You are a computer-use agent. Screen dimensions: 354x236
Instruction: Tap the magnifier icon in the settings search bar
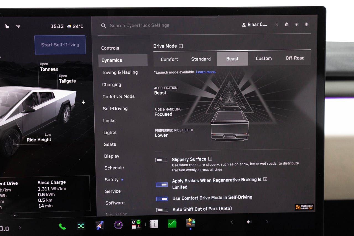[x=103, y=26]
